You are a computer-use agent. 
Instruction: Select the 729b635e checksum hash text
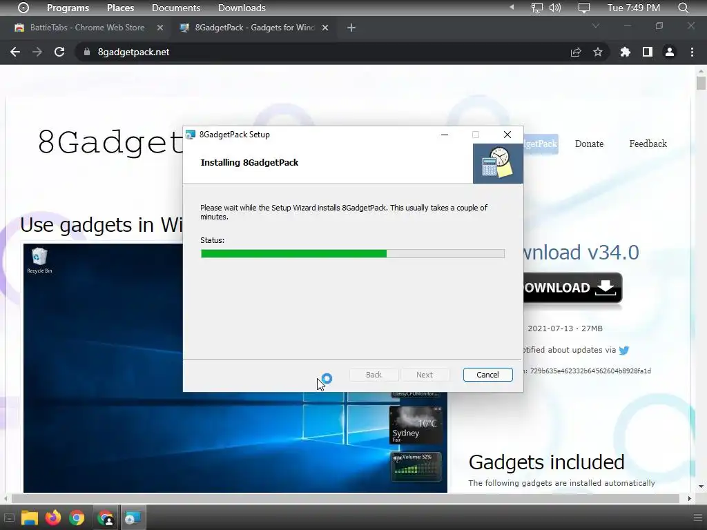[x=590, y=371]
